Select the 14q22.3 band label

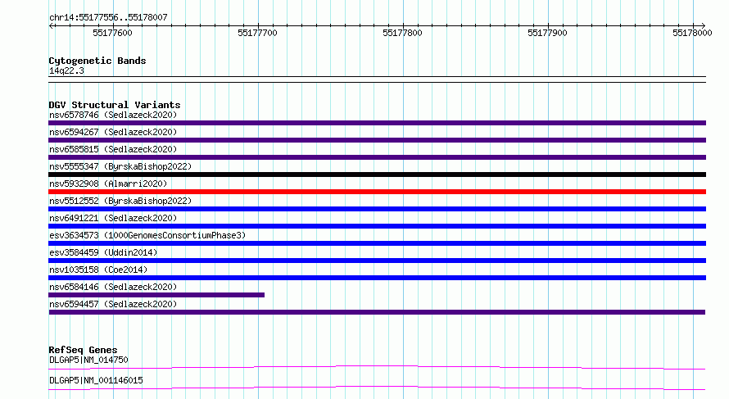pyautogui.click(x=66, y=71)
